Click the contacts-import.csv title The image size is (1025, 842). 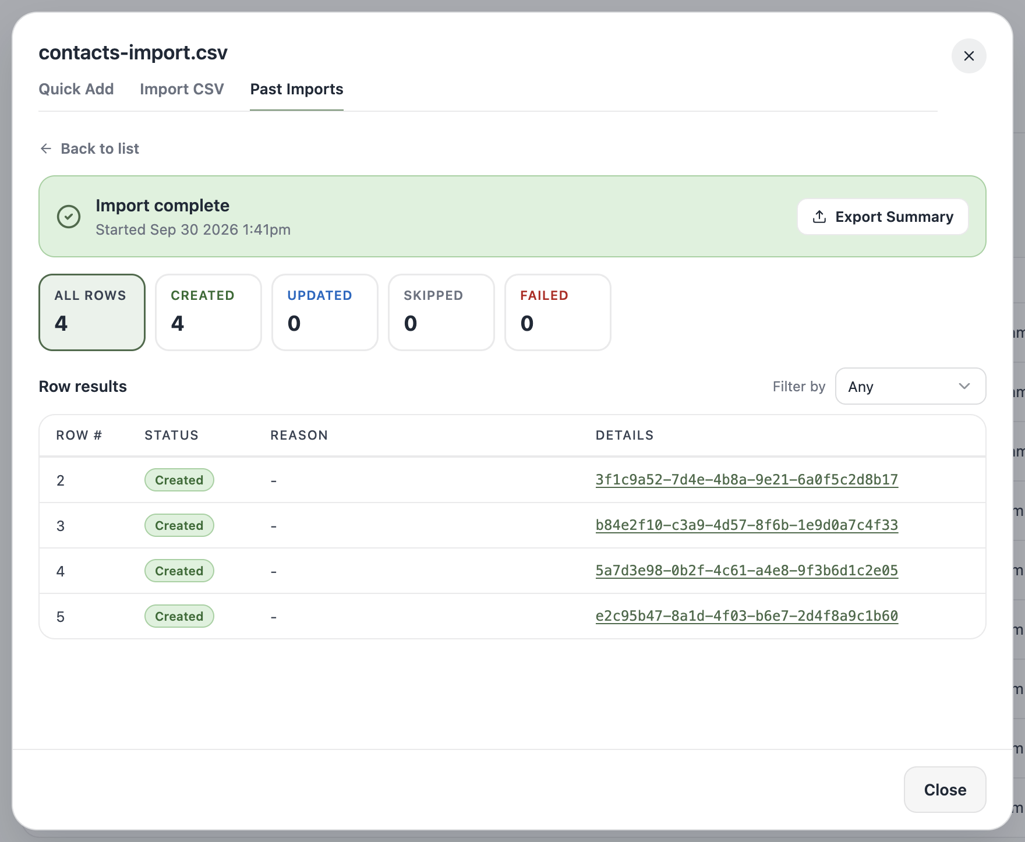133,52
